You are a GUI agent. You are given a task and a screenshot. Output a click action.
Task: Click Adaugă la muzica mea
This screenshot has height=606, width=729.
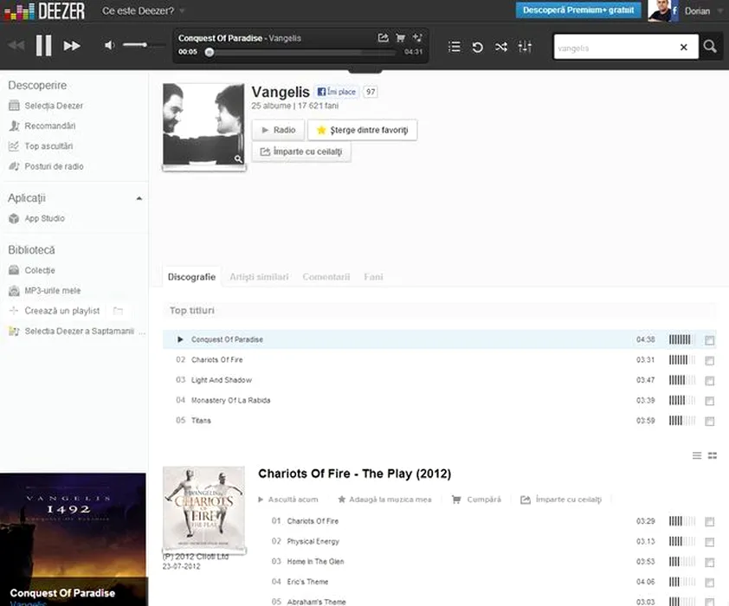click(384, 500)
